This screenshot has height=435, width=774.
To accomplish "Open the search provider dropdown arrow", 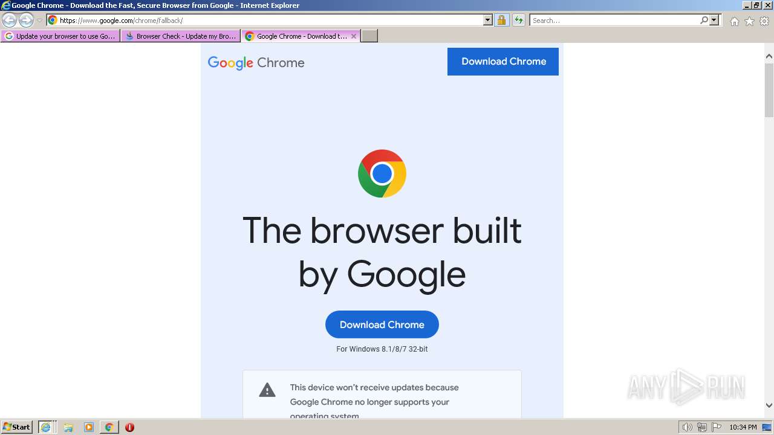I will (714, 20).
